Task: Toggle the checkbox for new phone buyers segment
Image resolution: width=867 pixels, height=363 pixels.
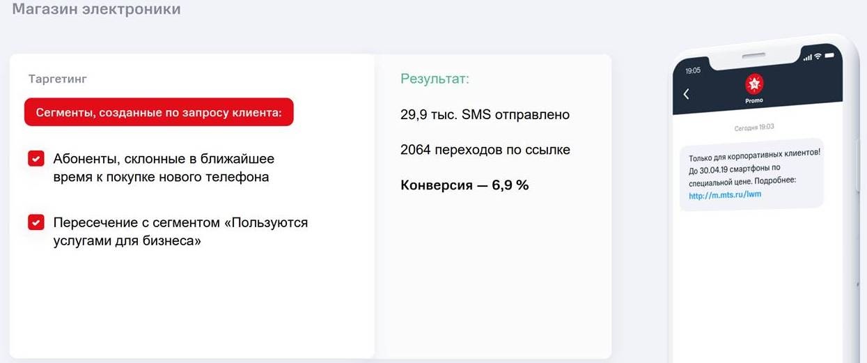Action: pos(36,159)
